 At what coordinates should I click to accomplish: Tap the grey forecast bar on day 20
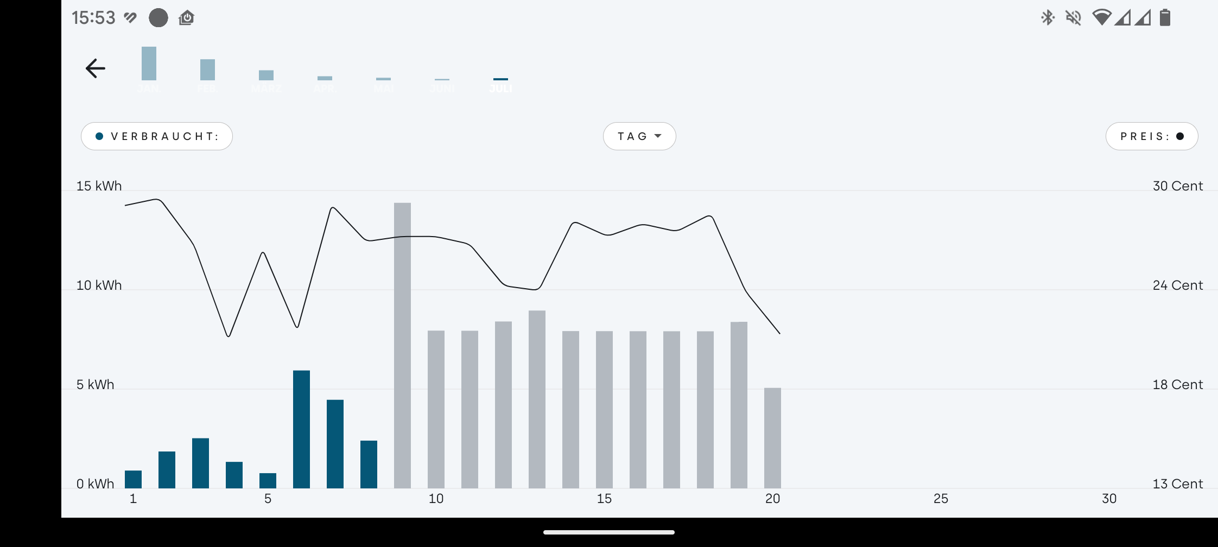point(772,438)
